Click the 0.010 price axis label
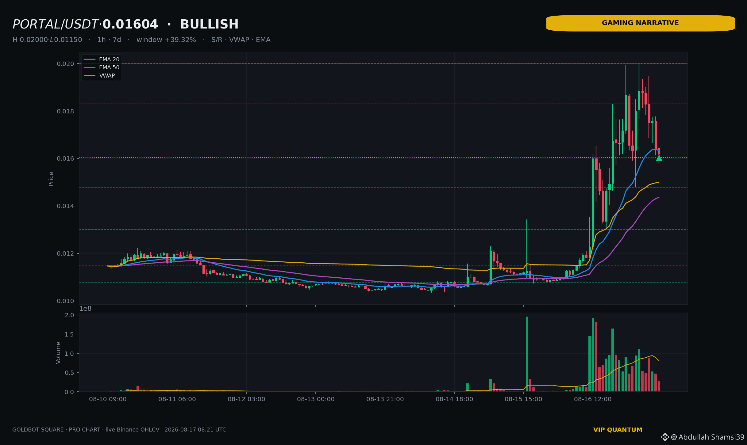Image resolution: width=747 pixels, height=445 pixels. [x=65, y=301]
